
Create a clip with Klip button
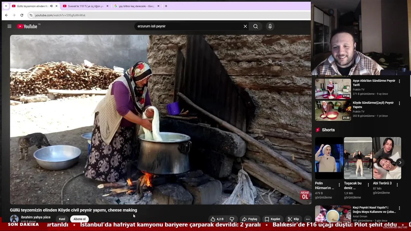click(293, 219)
